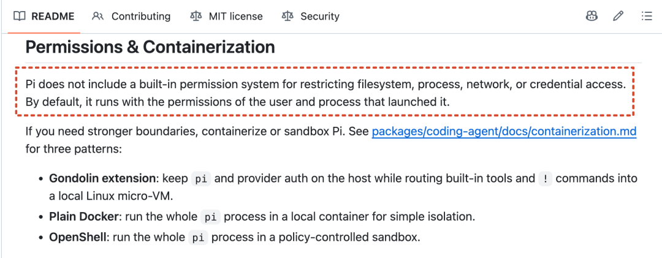Click the pi code snippet in the Plain Docker bullet
662x258 pixels.
(210, 218)
